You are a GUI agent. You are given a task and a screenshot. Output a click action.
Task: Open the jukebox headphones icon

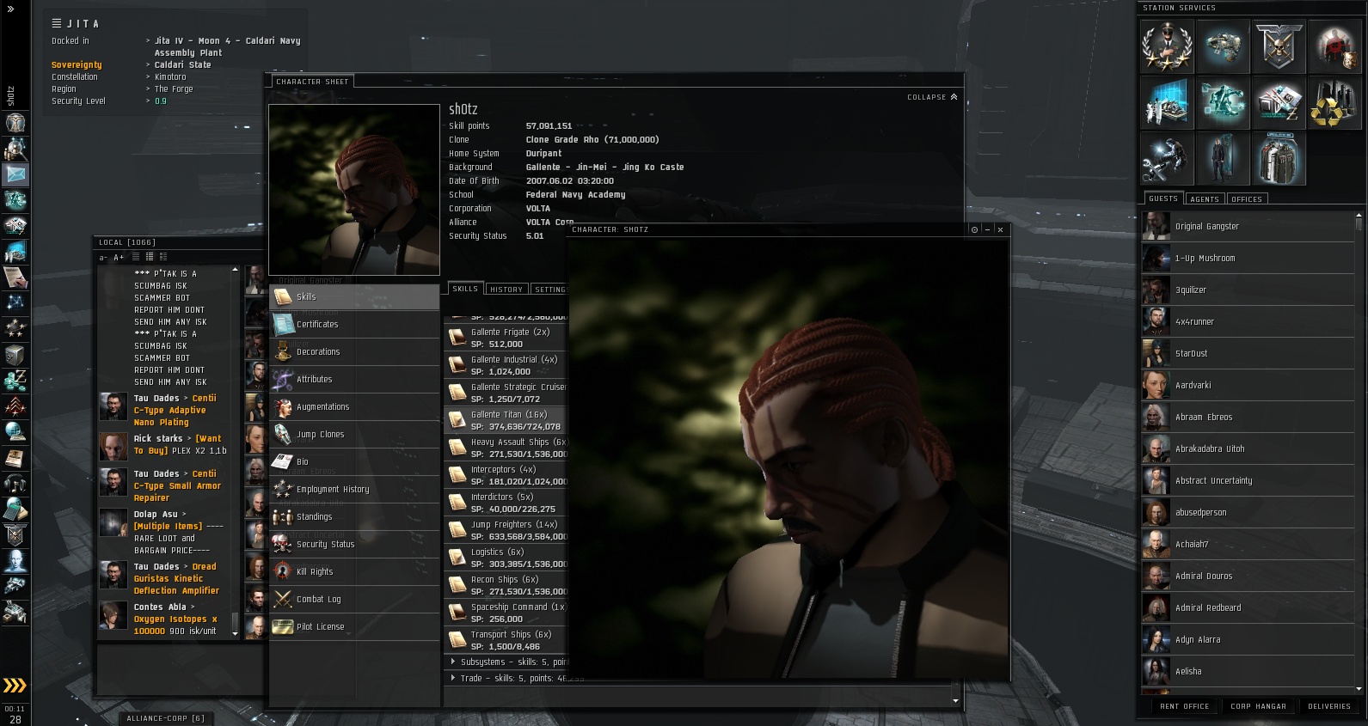coord(15,484)
